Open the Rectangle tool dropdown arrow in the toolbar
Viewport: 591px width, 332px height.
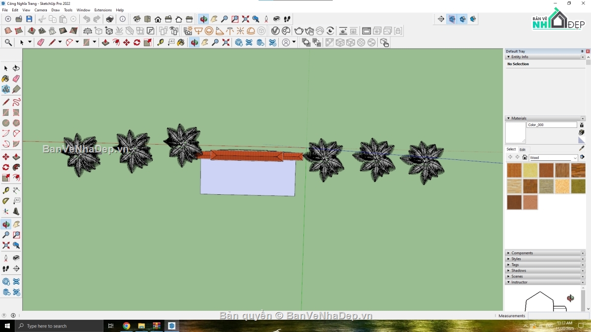94,43
